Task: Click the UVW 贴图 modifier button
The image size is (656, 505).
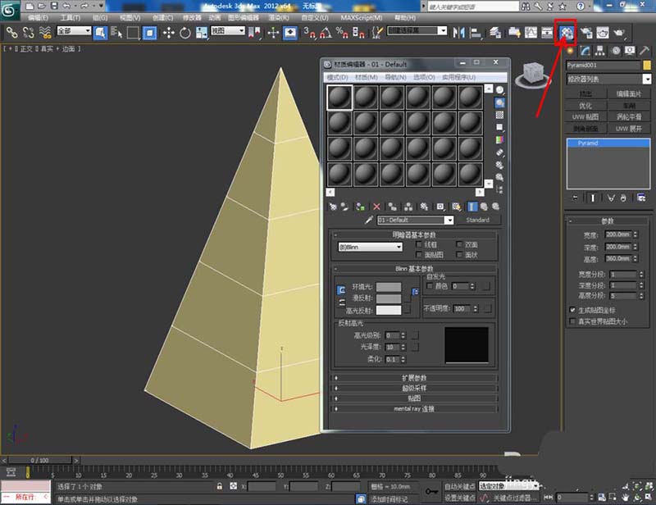Action: (585, 117)
